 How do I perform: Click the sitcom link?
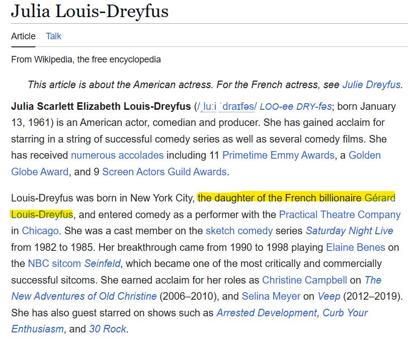click(66, 263)
